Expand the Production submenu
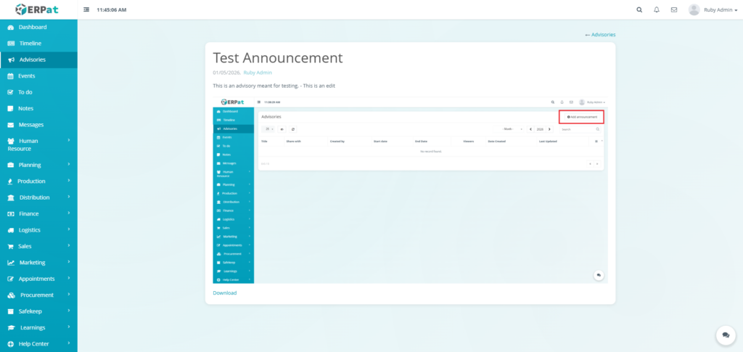 (x=69, y=181)
